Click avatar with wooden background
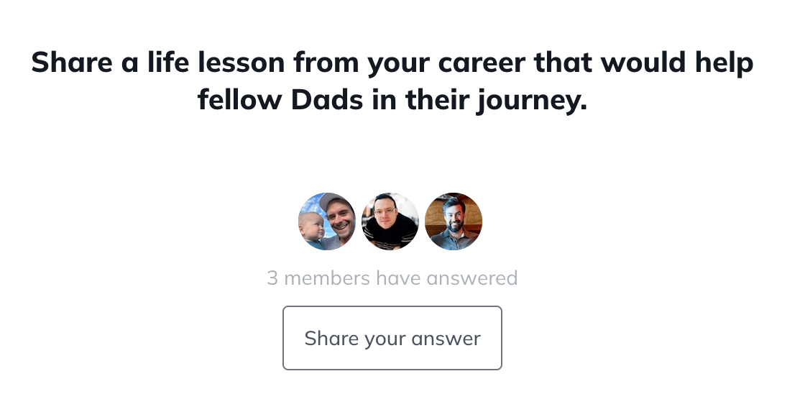The height and width of the screenshot is (407, 805). pyautogui.click(x=454, y=221)
